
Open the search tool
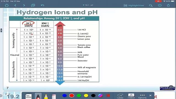tap(151, 5)
